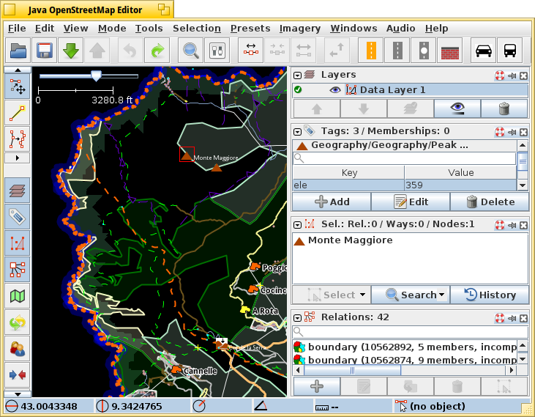Click Delete in the Tags panel
The image size is (535, 417).
[490, 202]
